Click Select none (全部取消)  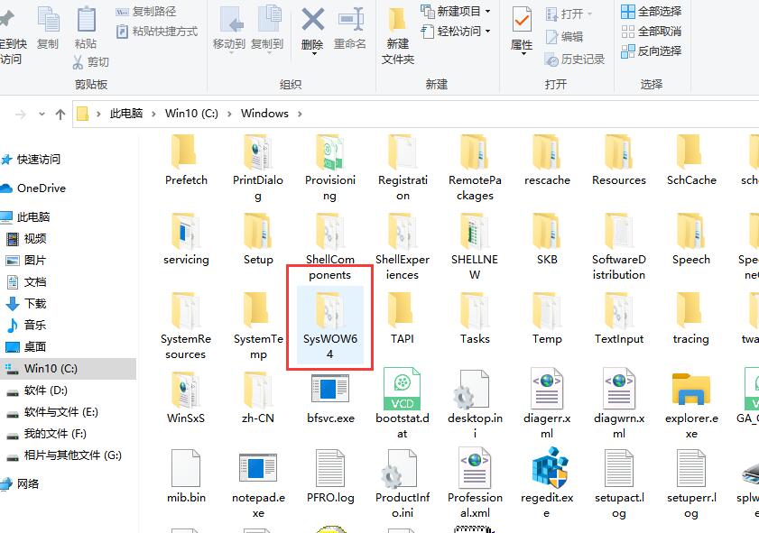(x=652, y=32)
